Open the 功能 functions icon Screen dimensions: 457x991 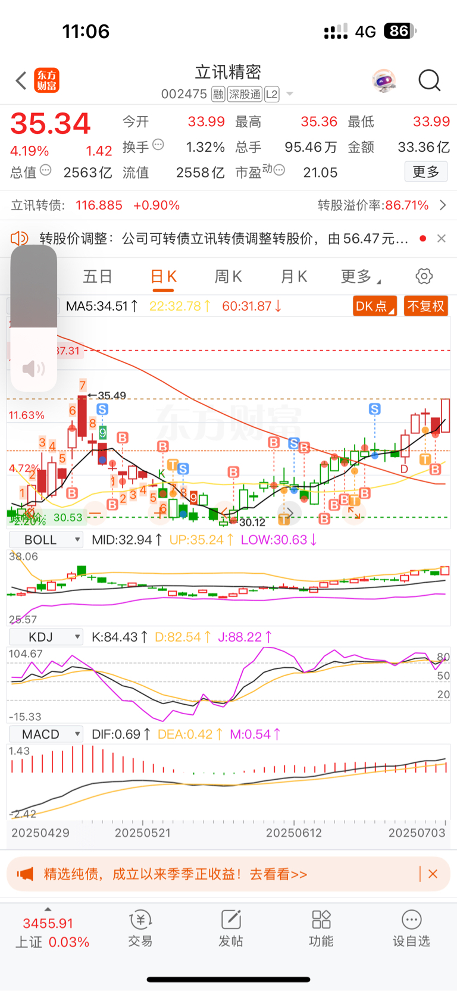(321, 929)
